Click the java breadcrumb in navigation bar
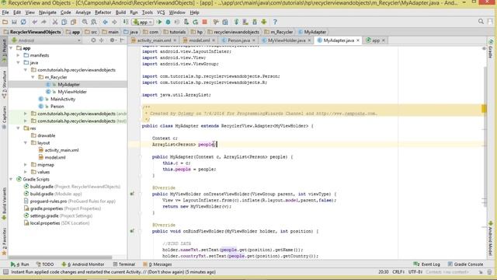 (x=131, y=32)
